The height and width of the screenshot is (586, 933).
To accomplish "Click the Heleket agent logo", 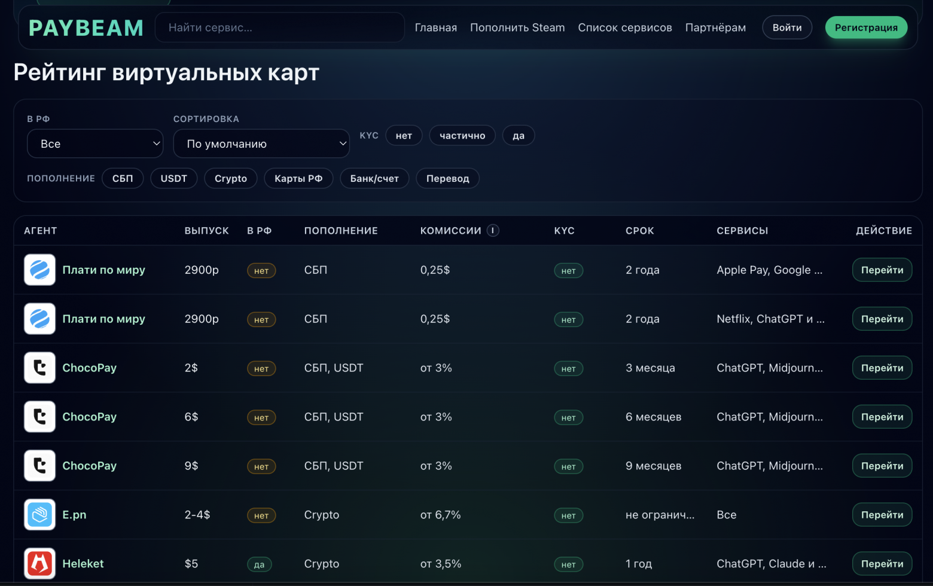I will tap(39, 563).
